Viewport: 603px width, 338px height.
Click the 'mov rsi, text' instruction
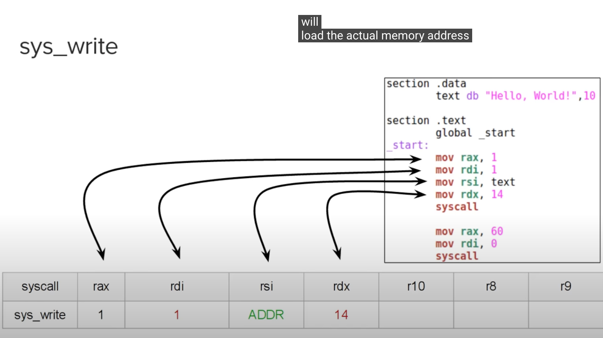coord(476,182)
